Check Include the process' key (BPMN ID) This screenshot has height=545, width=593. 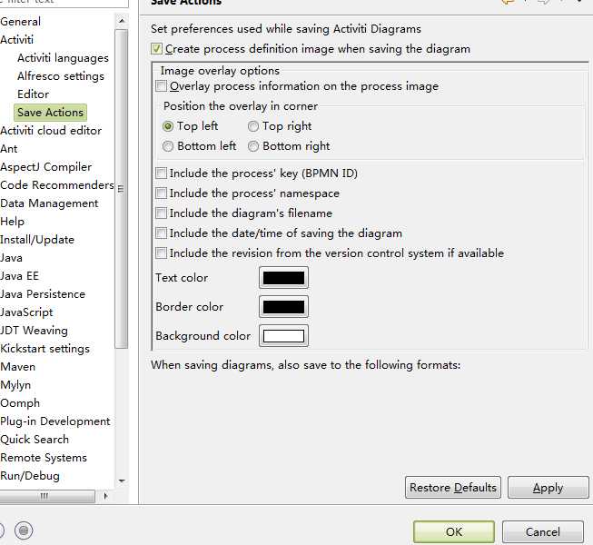(161, 173)
